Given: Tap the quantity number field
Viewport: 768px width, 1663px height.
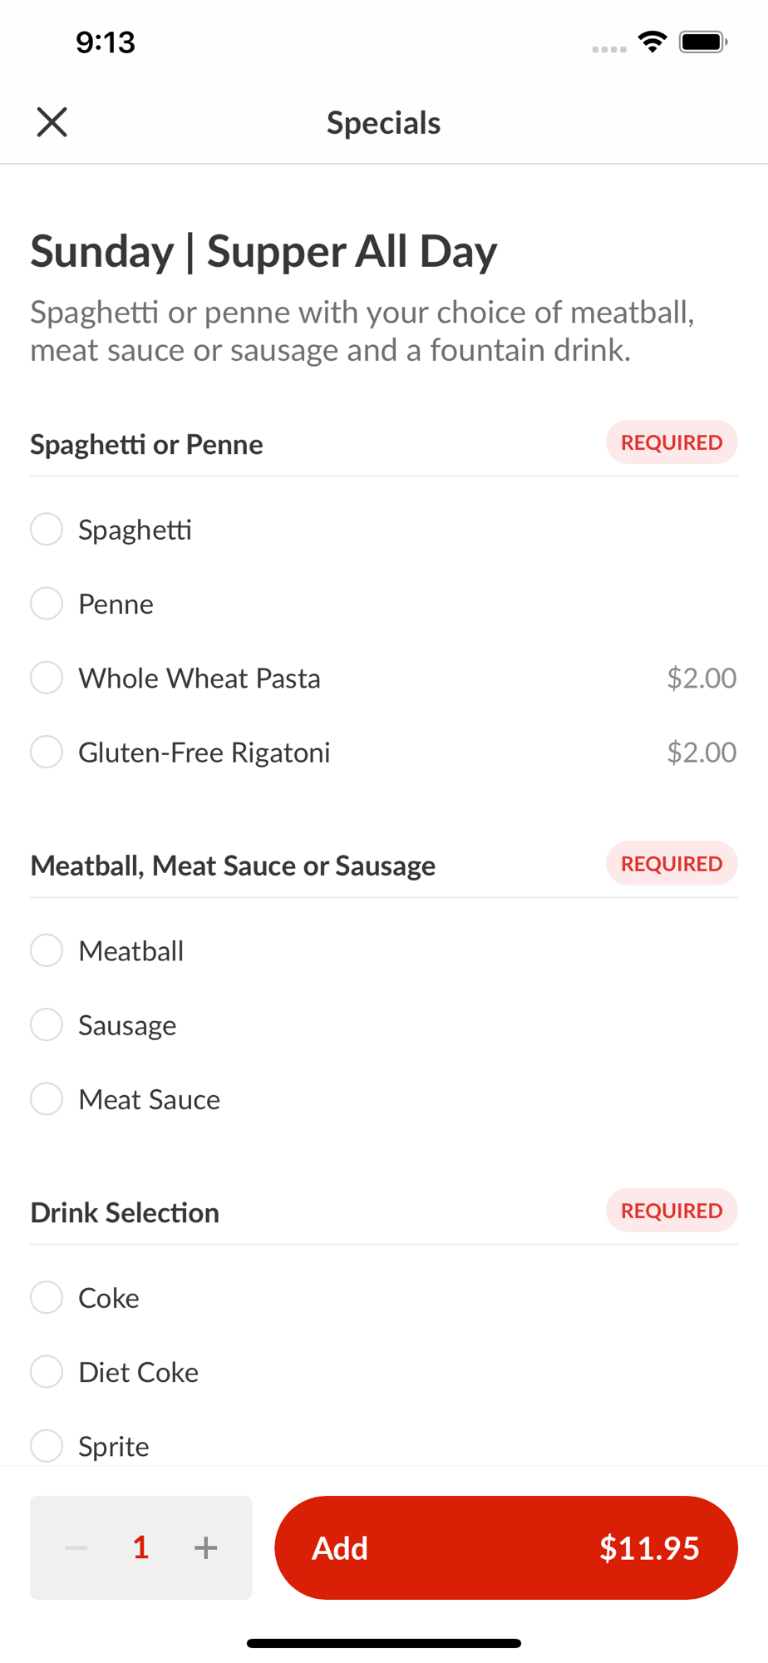Looking at the screenshot, I should coord(141,1547).
